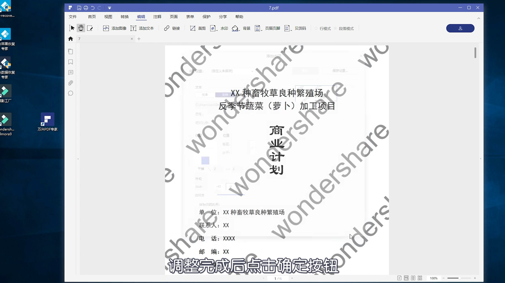Screen dimensions: 505x283
Task: Select the arrow selection tool
Action: 72,28
